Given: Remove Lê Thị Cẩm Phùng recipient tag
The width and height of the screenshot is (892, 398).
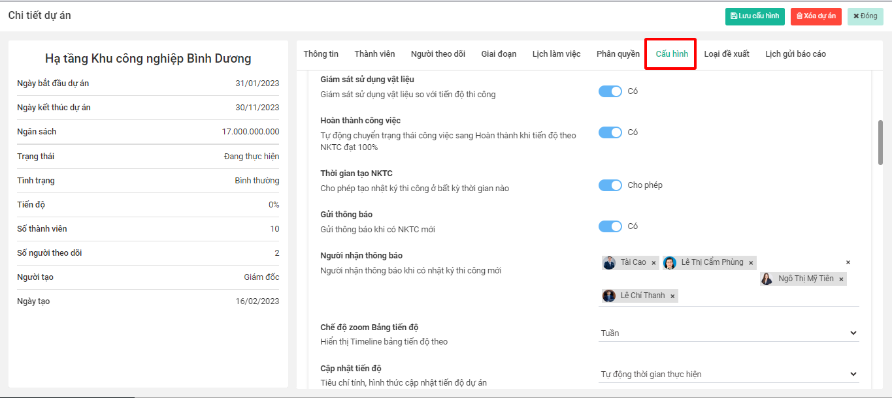Looking at the screenshot, I should pyautogui.click(x=751, y=263).
